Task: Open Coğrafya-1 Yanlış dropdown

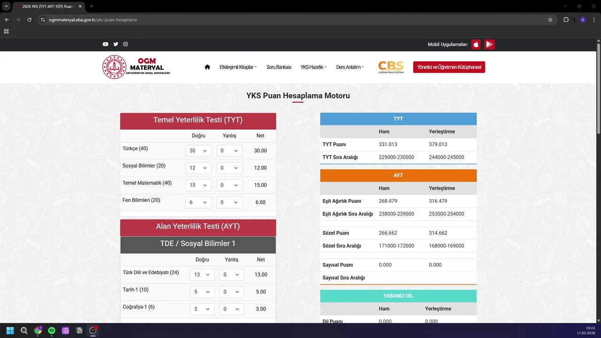Action: [x=232, y=309]
